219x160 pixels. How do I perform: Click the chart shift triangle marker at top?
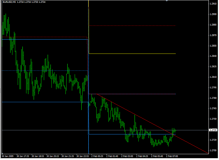[167, 1]
